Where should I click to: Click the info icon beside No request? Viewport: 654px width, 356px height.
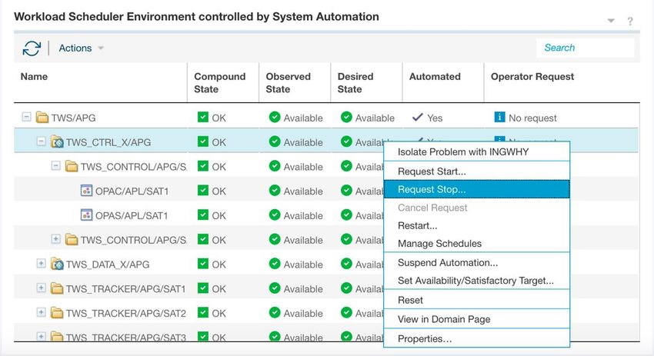click(499, 117)
